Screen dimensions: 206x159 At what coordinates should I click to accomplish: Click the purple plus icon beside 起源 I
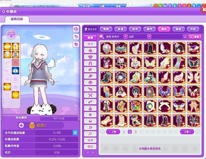[21, 125]
